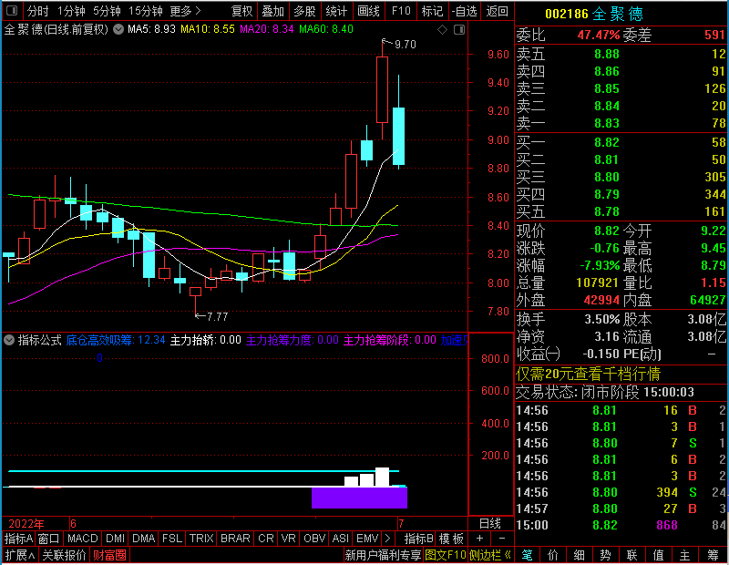Click 叠加 overlay button
Viewport: 729px width, 565px height.
click(272, 11)
